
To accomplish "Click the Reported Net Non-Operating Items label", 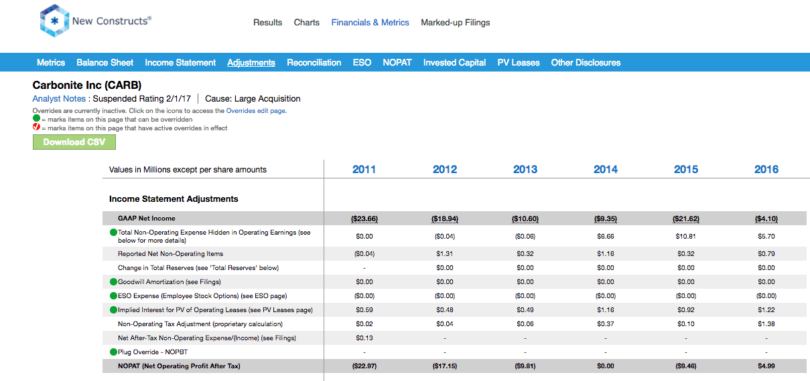I will 171,254.
